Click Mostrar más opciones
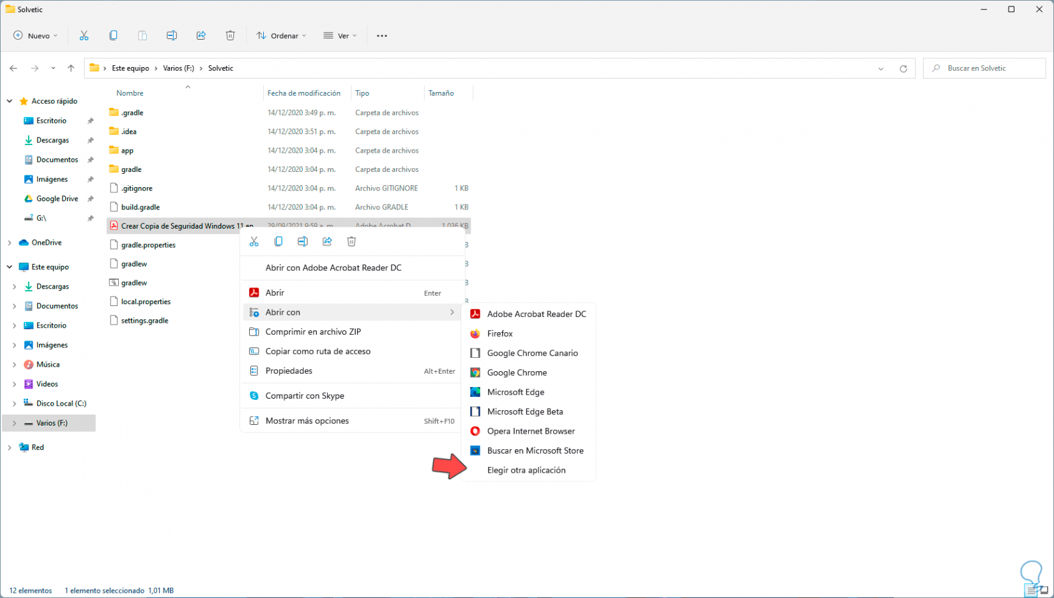This screenshot has width=1054, height=598. (x=352, y=421)
